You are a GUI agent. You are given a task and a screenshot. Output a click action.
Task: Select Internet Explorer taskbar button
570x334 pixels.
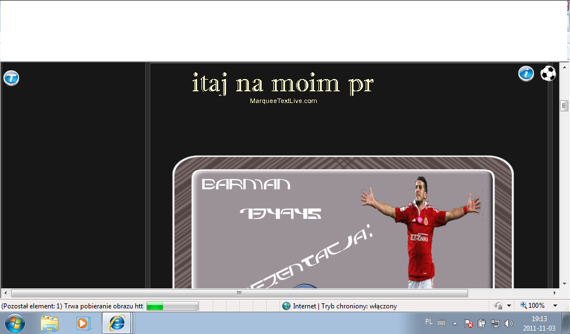click(x=116, y=323)
